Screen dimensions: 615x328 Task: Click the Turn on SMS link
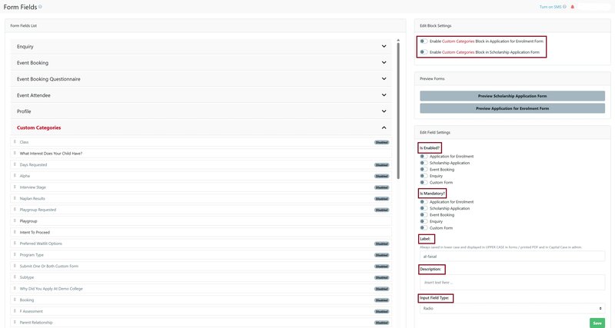click(x=550, y=7)
